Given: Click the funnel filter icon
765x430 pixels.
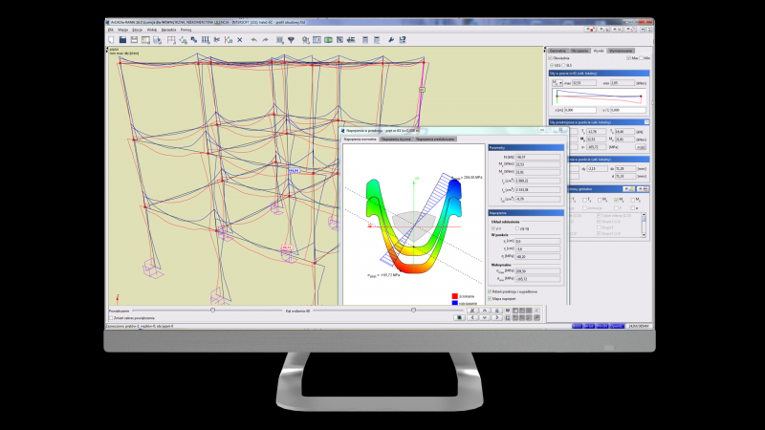Looking at the screenshot, I should pyautogui.click(x=291, y=40).
